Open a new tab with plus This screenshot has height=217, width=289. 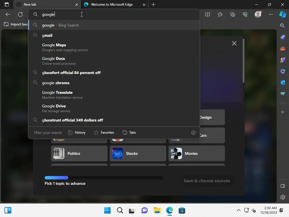click(x=153, y=5)
